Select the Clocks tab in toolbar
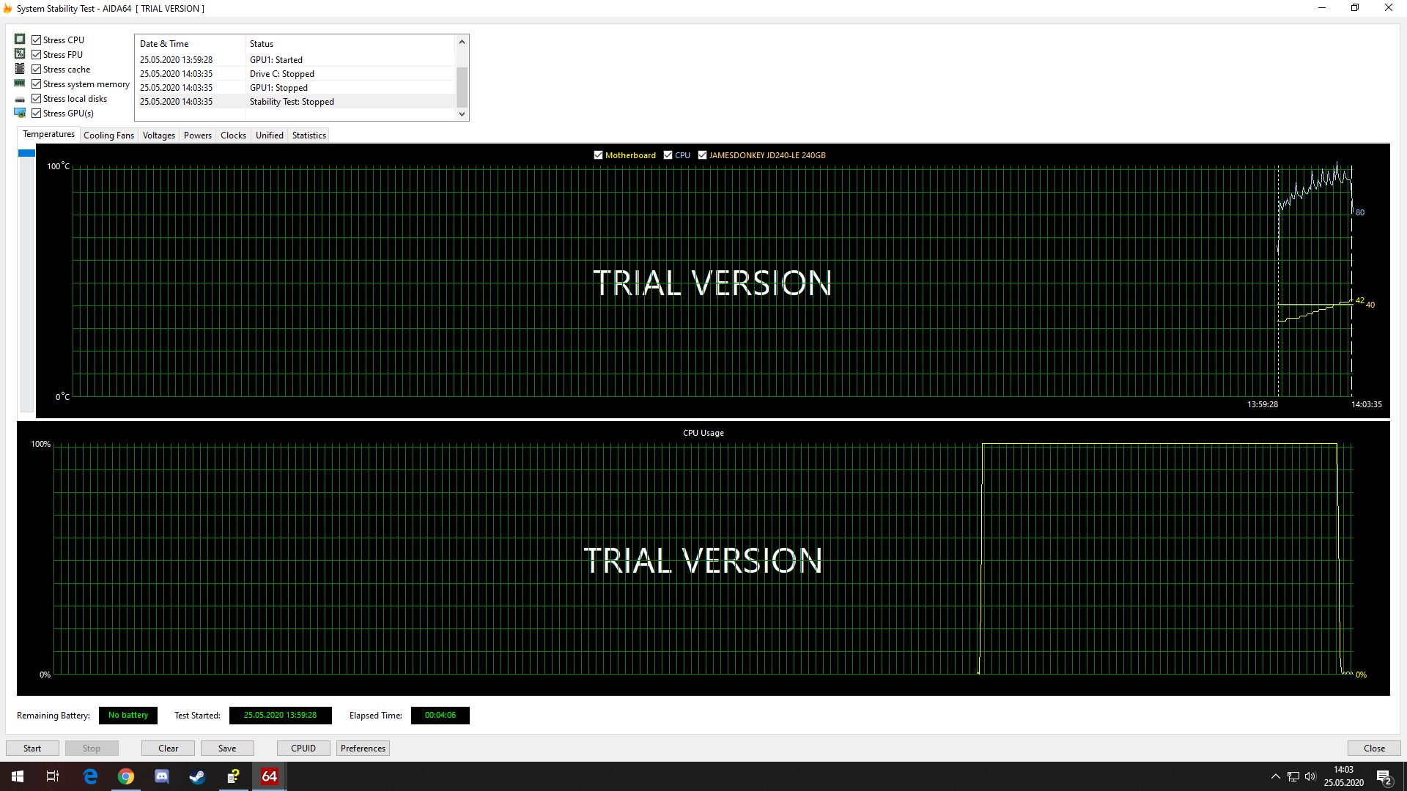The width and height of the screenshot is (1407, 791). point(233,134)
